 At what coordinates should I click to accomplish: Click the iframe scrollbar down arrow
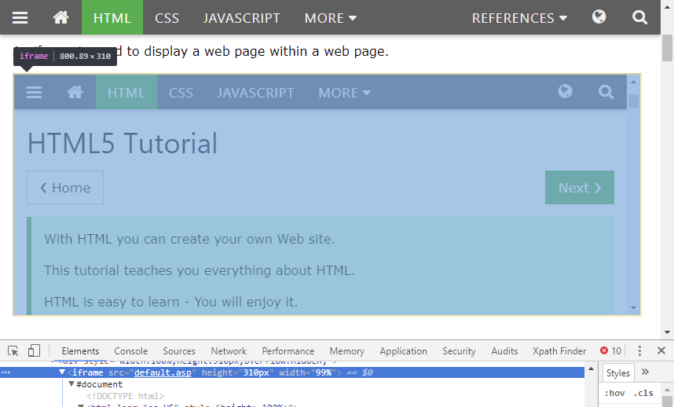pos(633,308)
